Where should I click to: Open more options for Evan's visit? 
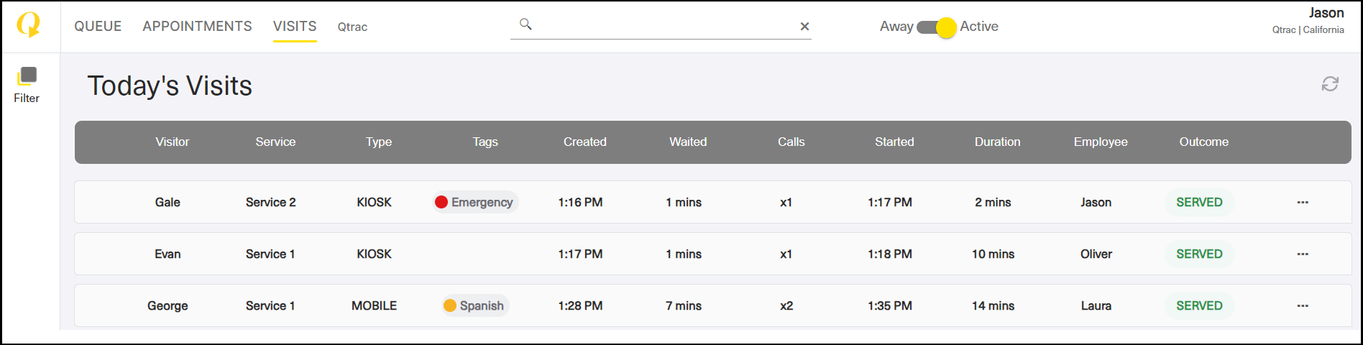pyautogui.click(x=1302, y=254)
